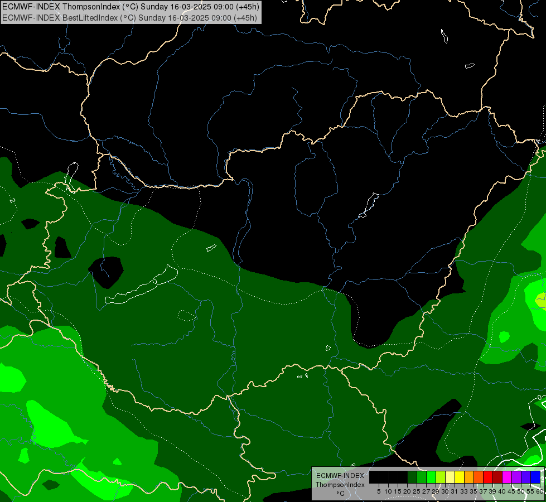
Task: Click the yellow-green 29-30 legend swatch
Action: tap(441, 477)
